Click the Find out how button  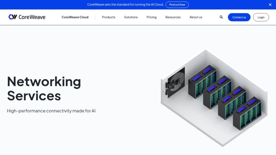click(x=177, y=5)
